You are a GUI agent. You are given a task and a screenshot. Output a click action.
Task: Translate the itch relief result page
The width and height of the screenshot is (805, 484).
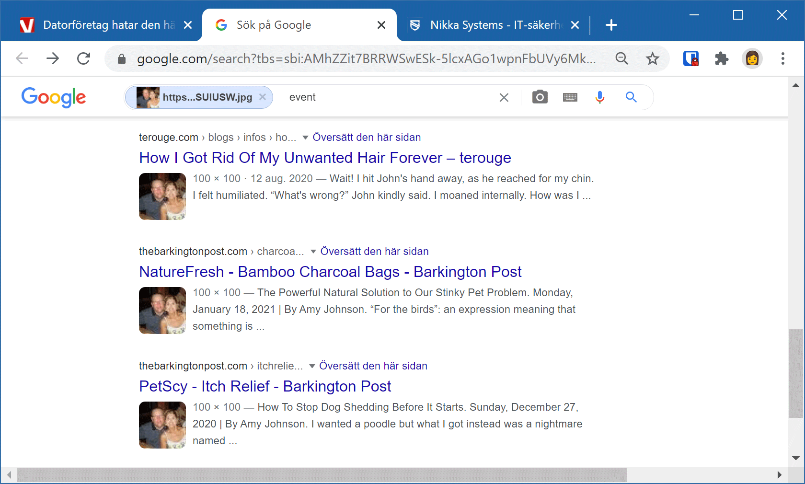coord(373,366)
